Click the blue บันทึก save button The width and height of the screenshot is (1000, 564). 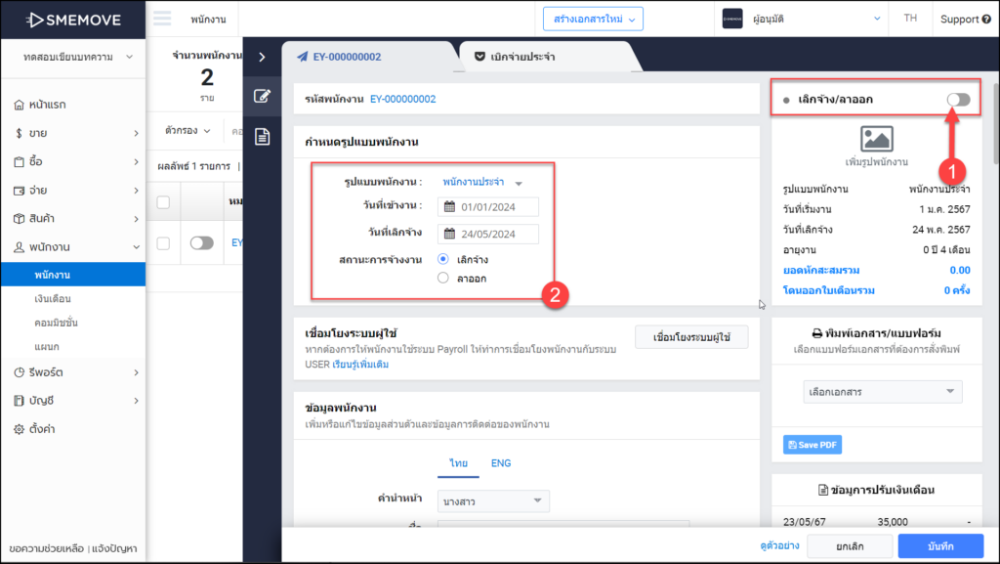[x=940, y=545]
